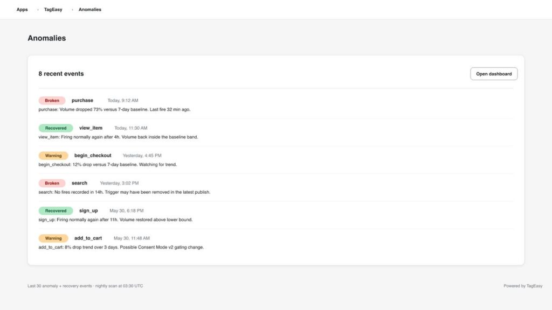Click the Recovered badge on sign_up row

[56, 211]
